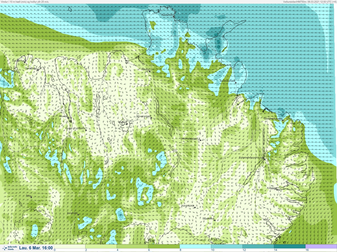Select the purple above-16 m/s legend color
This screenshot has height=252, width=337.
[321, 246]
